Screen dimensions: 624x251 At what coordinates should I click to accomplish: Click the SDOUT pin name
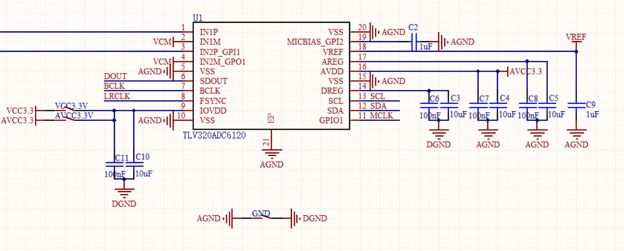coord(213,81)
